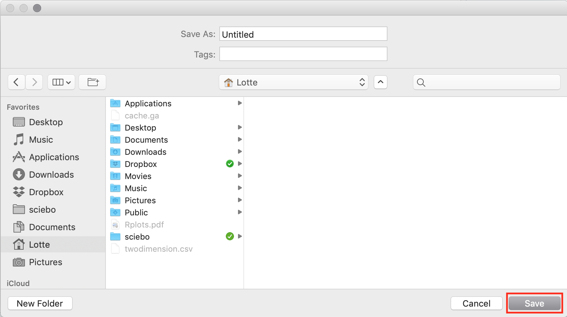Click the Cancel button

point(476,304)
